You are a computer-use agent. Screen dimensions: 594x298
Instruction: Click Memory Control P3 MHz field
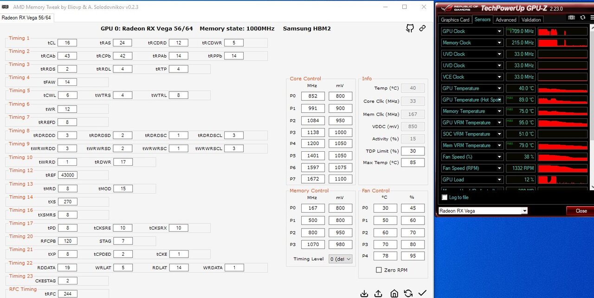coord(313,244)
